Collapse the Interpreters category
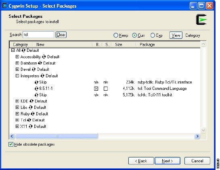Image resolution: width=220 pixels, height=170 pixels. coord(17,76)
